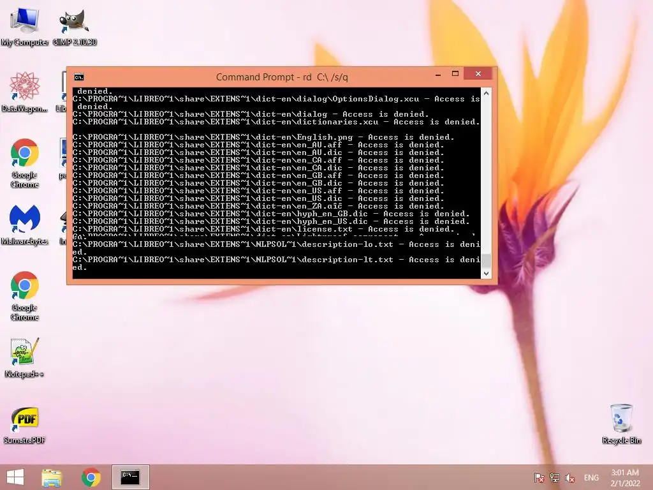The height and width of the screenshot is (490, 653).
Task: Launch GIMP 2.10.30 from desktop
Action: tap(75, 26)
